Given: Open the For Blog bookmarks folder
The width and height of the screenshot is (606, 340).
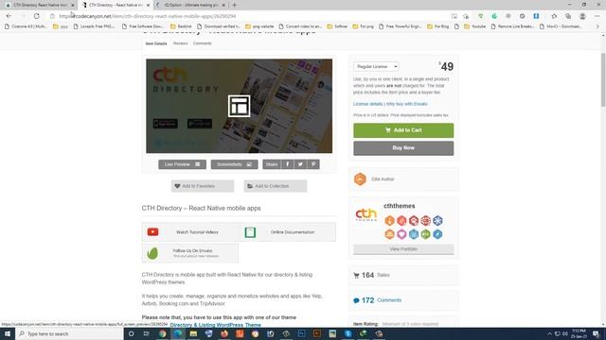Looking at the screenshot, I should 437,26.
